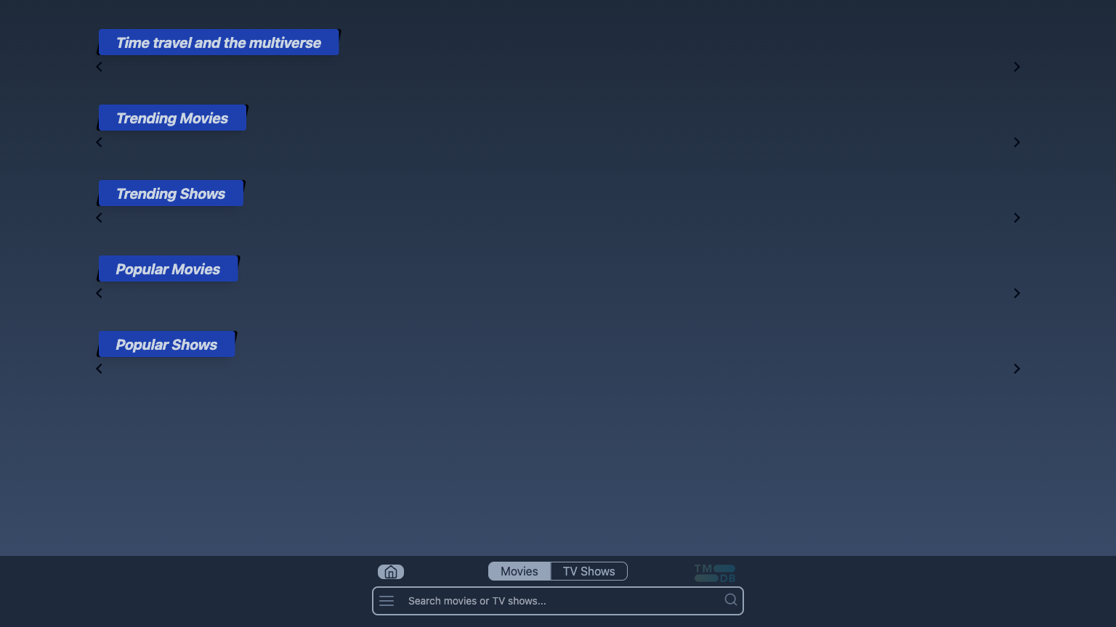Click the TMDB logo

point(715,573)
